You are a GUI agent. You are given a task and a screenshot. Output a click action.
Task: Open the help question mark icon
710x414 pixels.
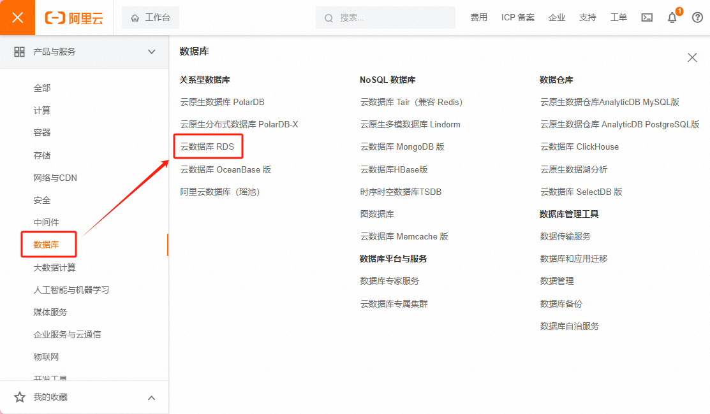click(697, 18)
